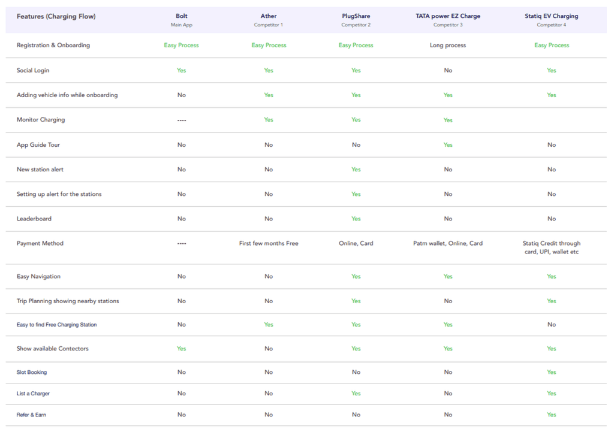This screenshot has height=429, width=614.
Task: Click TATA's 'Yes' for App Guide Tour
Action: click(448, 144)
